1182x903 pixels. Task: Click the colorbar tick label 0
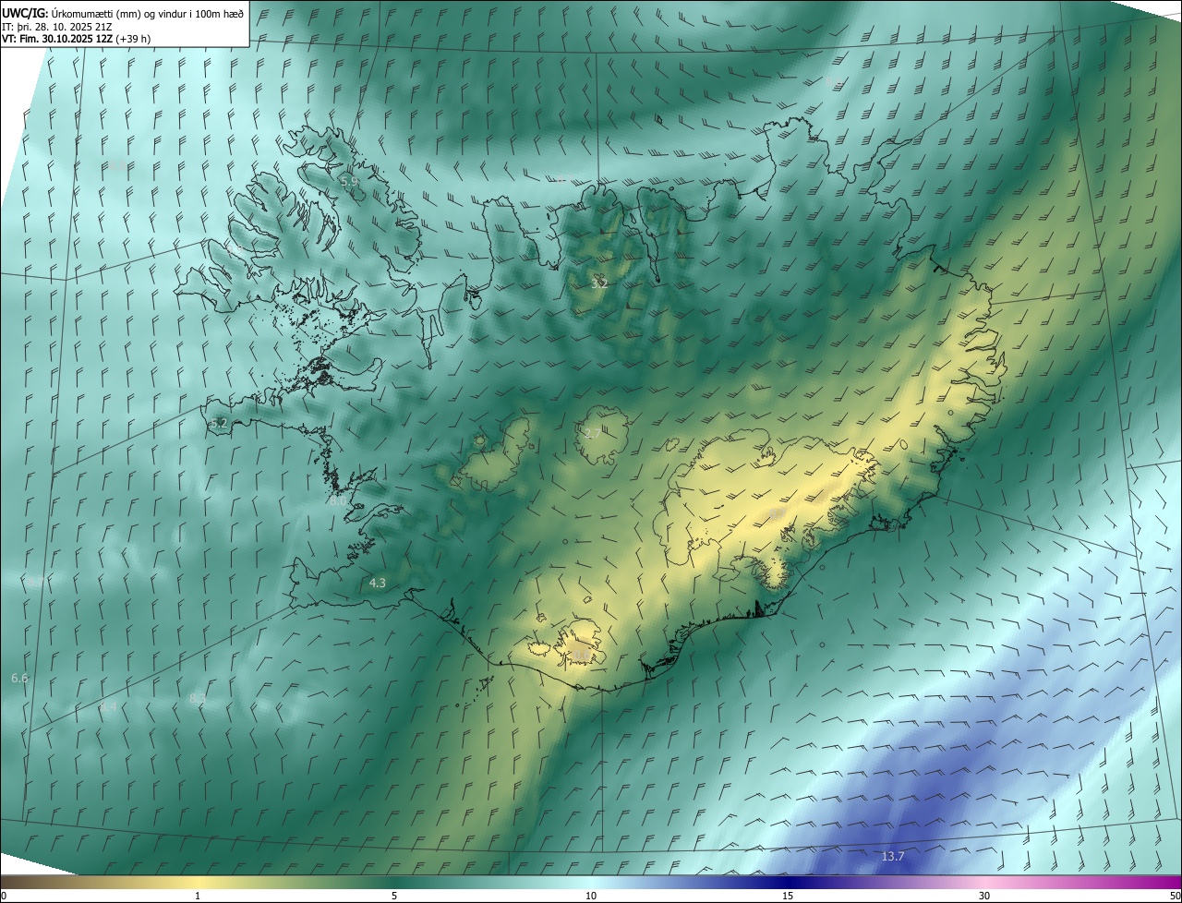click(4, 897)
